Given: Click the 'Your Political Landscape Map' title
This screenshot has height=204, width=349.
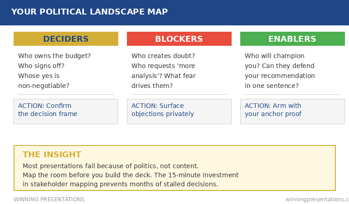Looking at the screenshot, I should click(89, 12).
